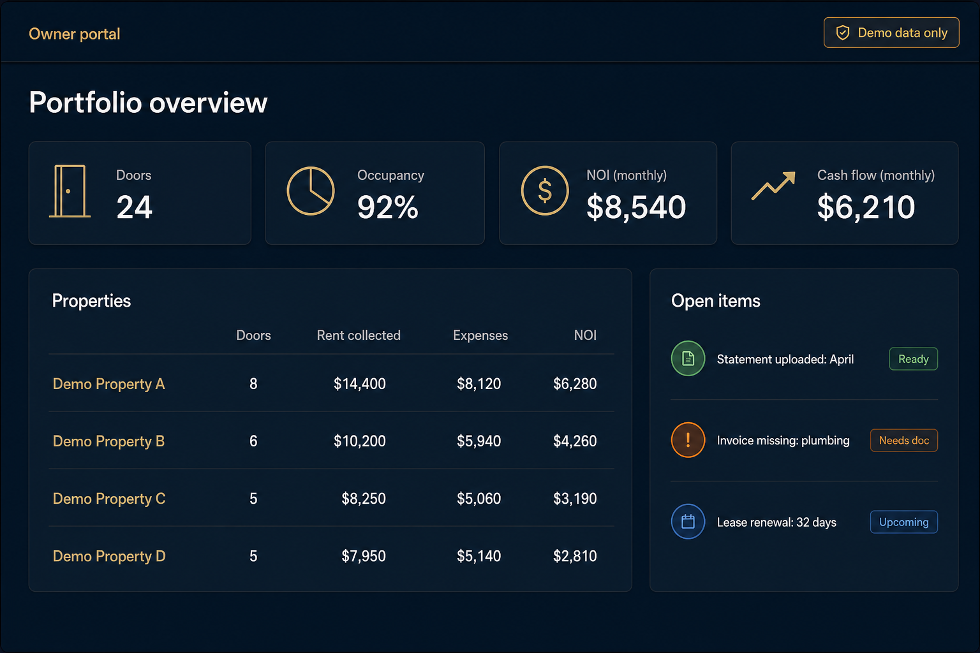980x653 pixels.
Task: Click $5,060 expenses for Property C
Action: (x=479, y=499)
